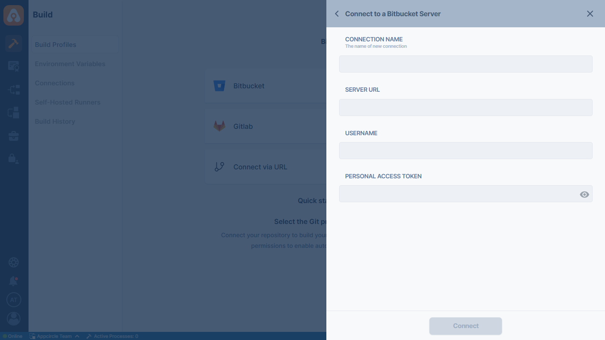Choose the Gitlab provider option

coord(266,126)
